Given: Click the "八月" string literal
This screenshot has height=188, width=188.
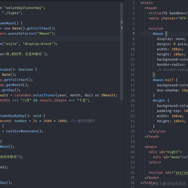Looking at the screenshot, I should tap(26, 100).
